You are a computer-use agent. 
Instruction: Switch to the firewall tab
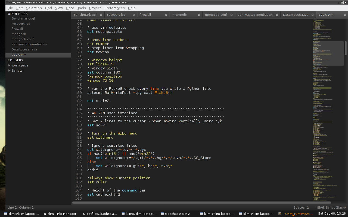[145, 15]
